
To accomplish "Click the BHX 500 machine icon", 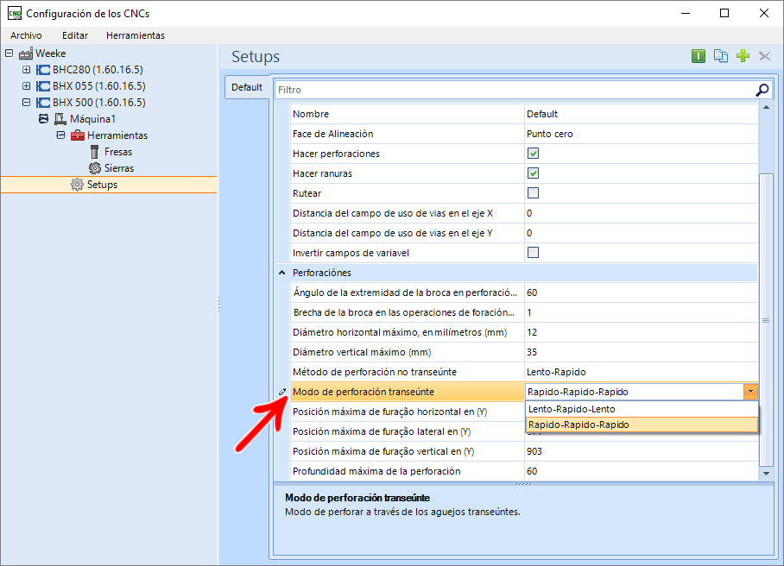I will click(43, 103).
